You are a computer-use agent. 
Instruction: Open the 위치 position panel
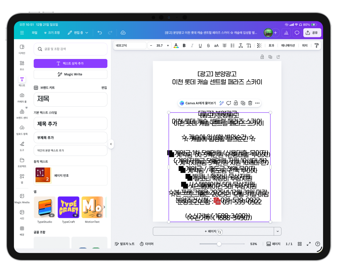305,46
